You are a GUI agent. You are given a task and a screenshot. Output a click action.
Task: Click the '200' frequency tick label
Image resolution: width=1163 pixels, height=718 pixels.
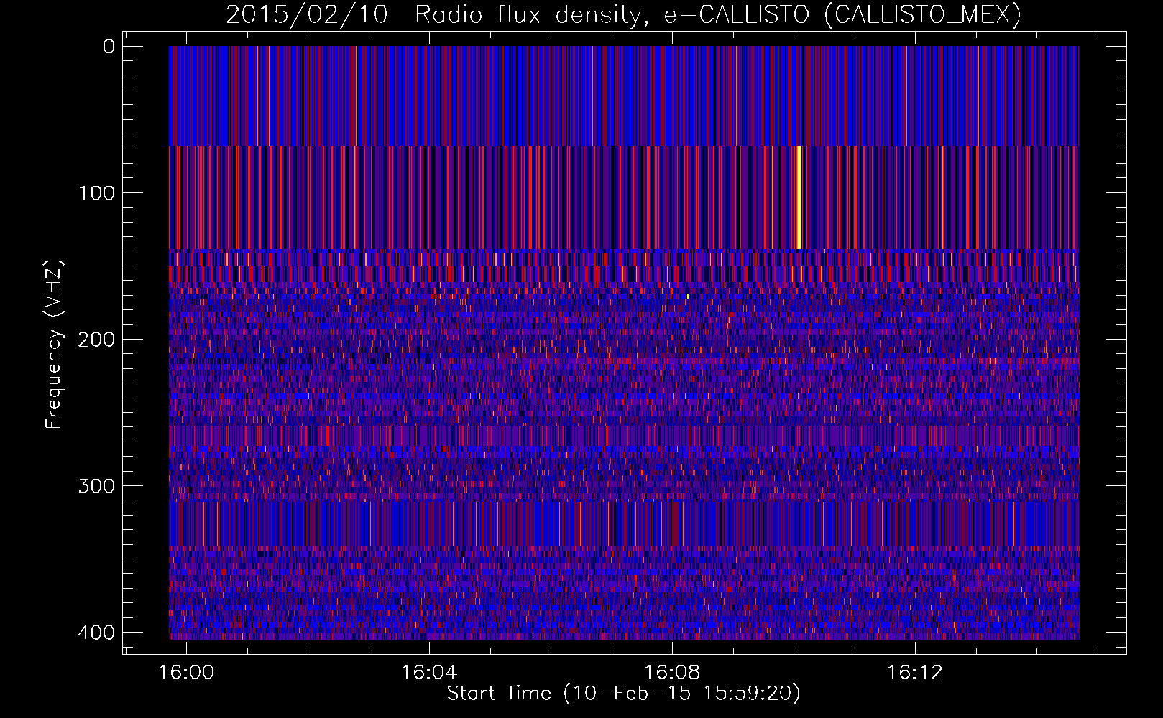[x=96, y=340]
